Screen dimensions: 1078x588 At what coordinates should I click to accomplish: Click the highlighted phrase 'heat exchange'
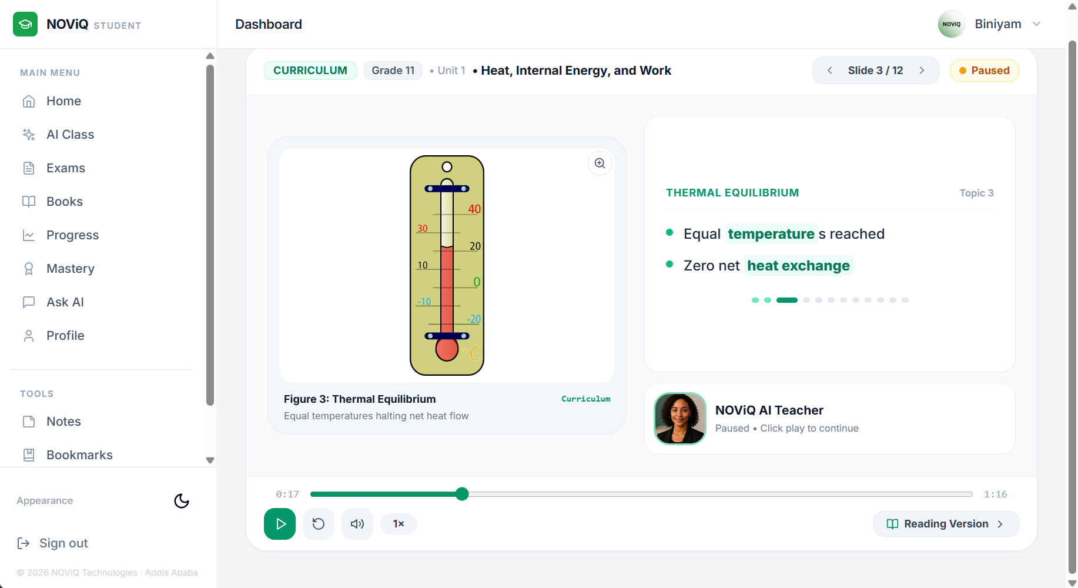pos(798,266)
